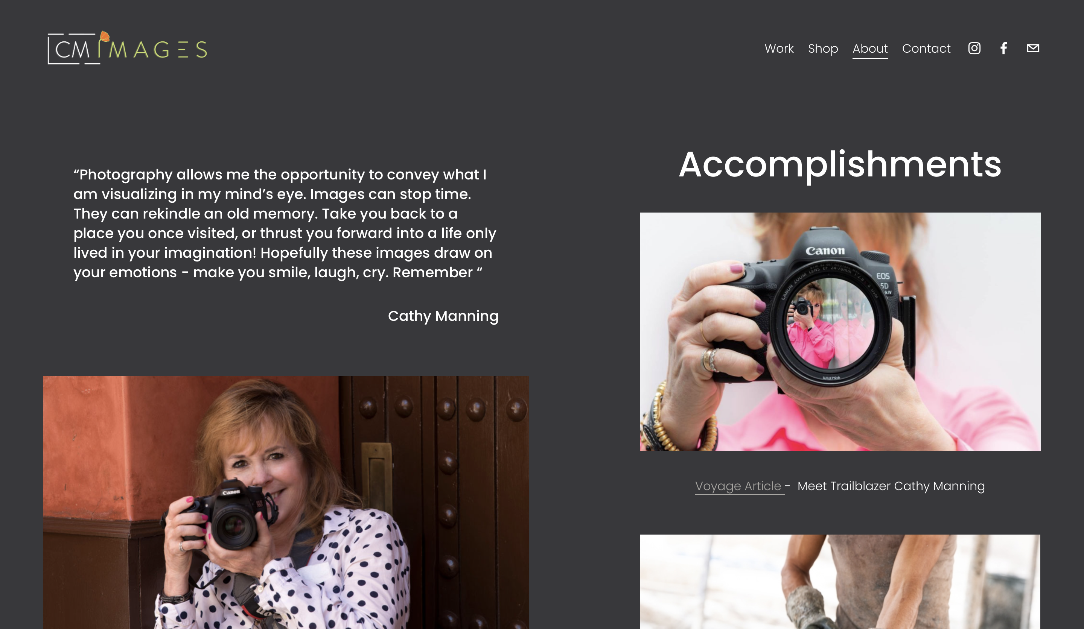
Task: Click the IMAGES lettering in the logo
Action: 154,49
